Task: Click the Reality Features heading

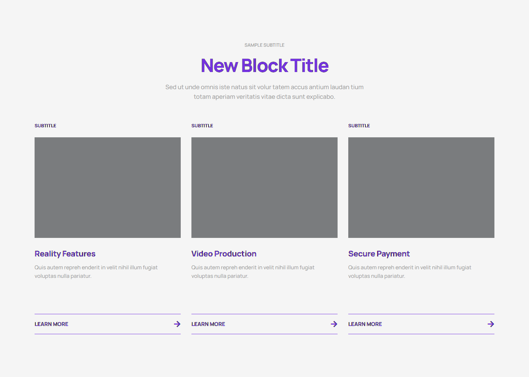Action: point(65,254)
